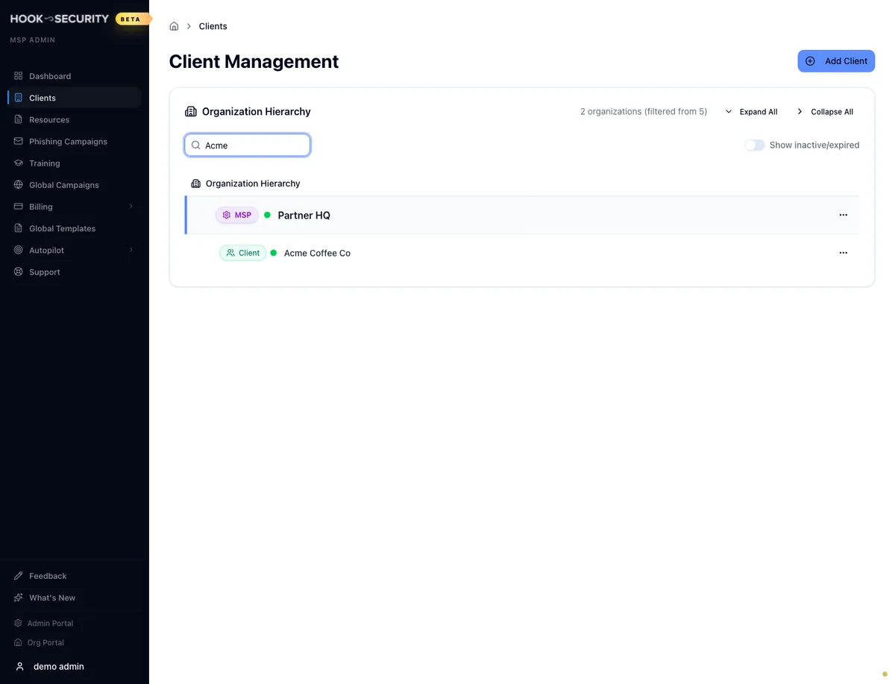
Task: Click the Feedback link
Action: [75, 576]
